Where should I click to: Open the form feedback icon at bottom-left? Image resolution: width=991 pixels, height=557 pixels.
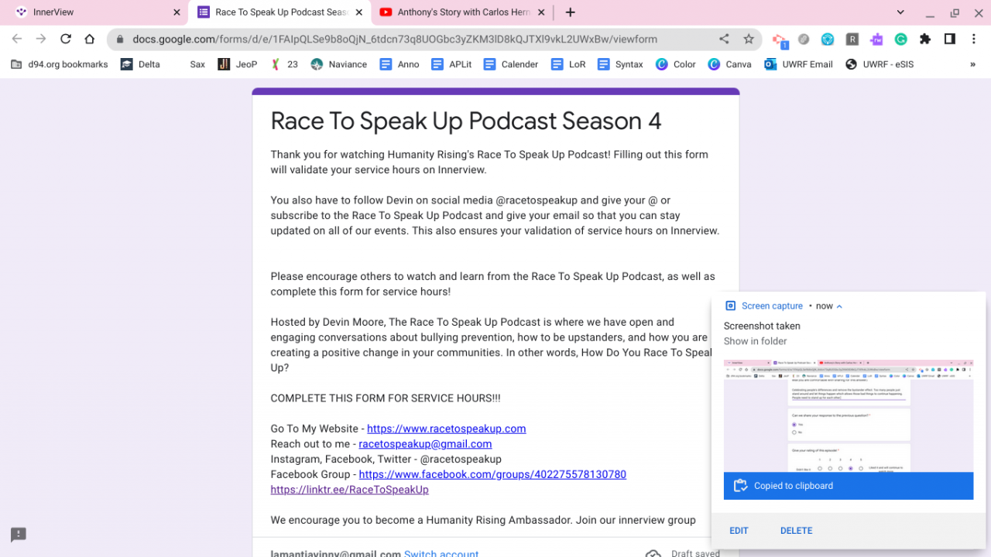point(19,534)
